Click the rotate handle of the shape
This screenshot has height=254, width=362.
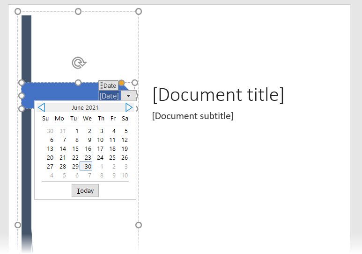pyautogui.click(x=79, y=63)
